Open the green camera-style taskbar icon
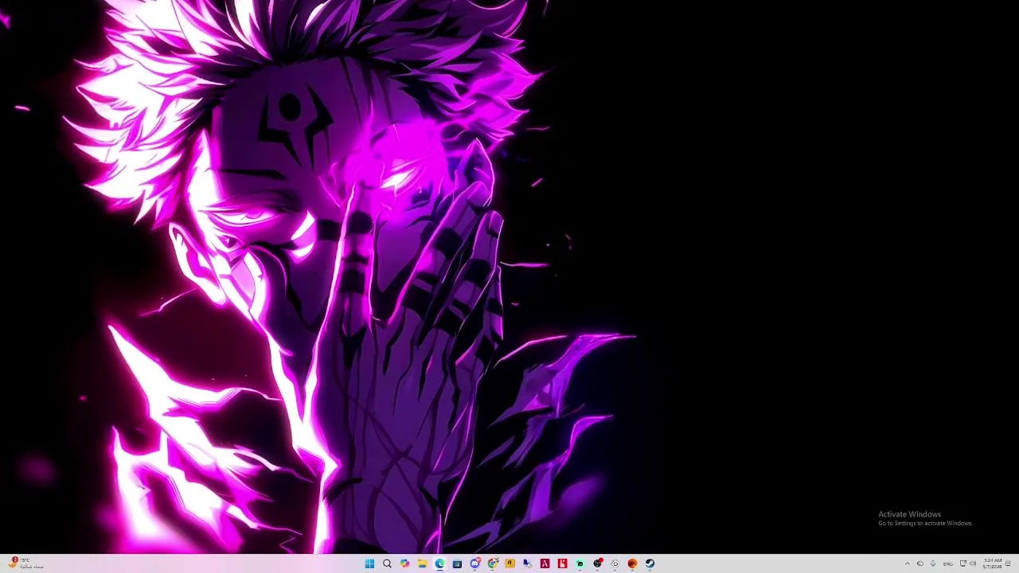This screenshot has width=1019, height=573. 580,563
